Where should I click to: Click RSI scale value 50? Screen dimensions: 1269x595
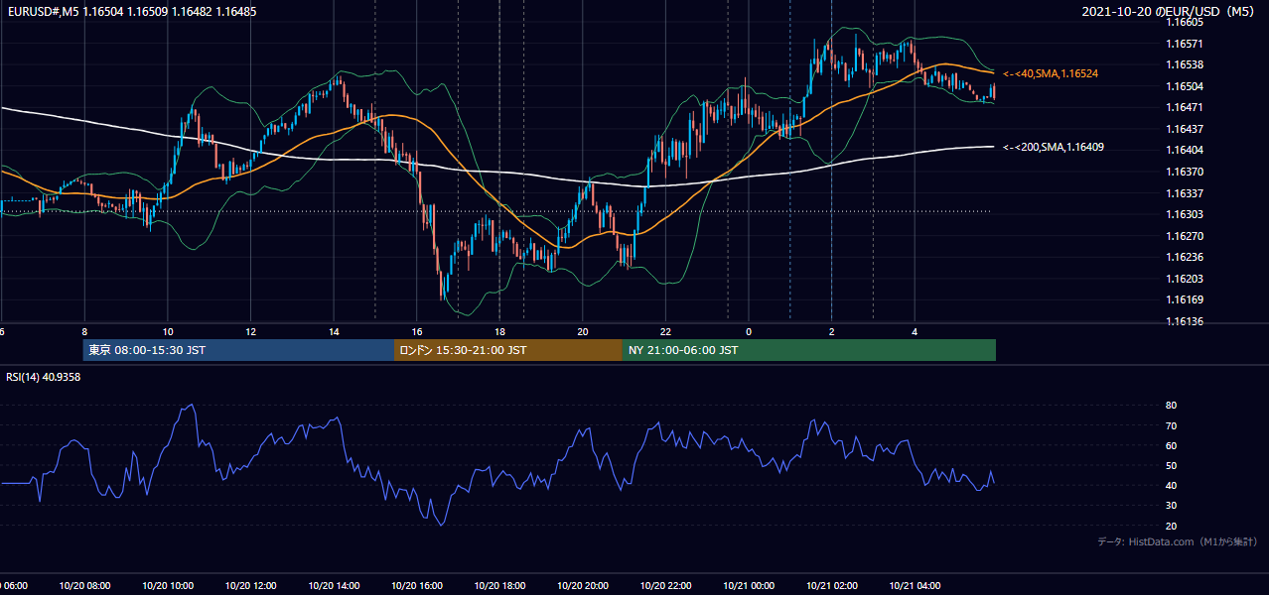pos(1171,465)
